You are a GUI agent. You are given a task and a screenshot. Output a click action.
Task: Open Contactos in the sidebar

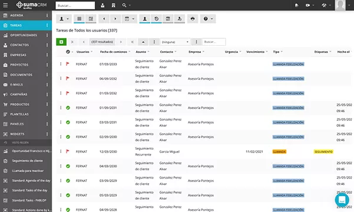click(19, 45)
